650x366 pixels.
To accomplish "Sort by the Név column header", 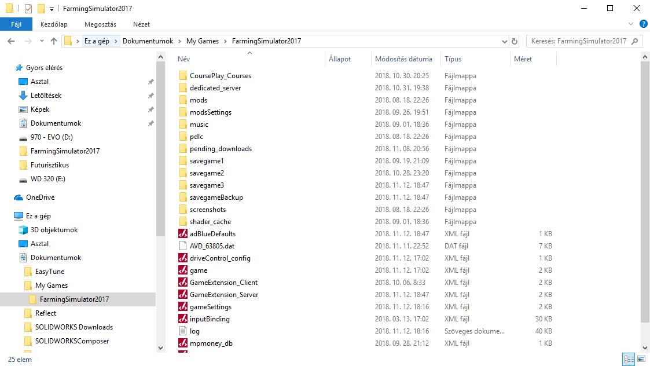I will tap(183, 59).
